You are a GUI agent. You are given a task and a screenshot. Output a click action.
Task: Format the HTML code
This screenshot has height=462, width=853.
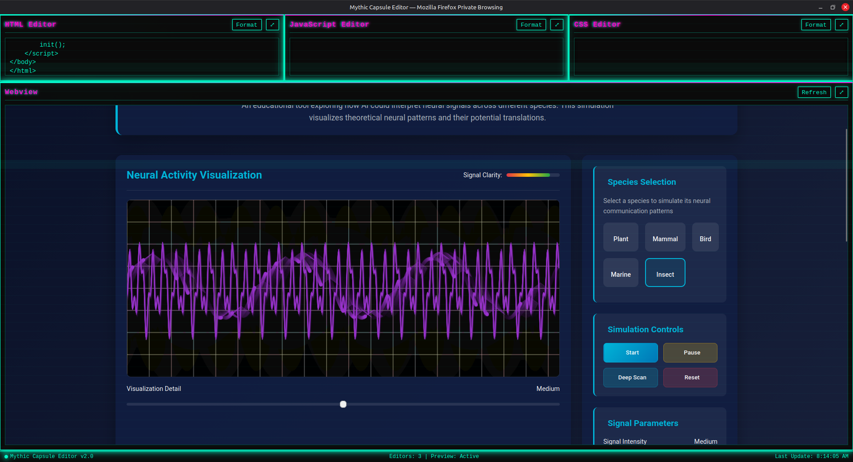[x=247, y=24]
